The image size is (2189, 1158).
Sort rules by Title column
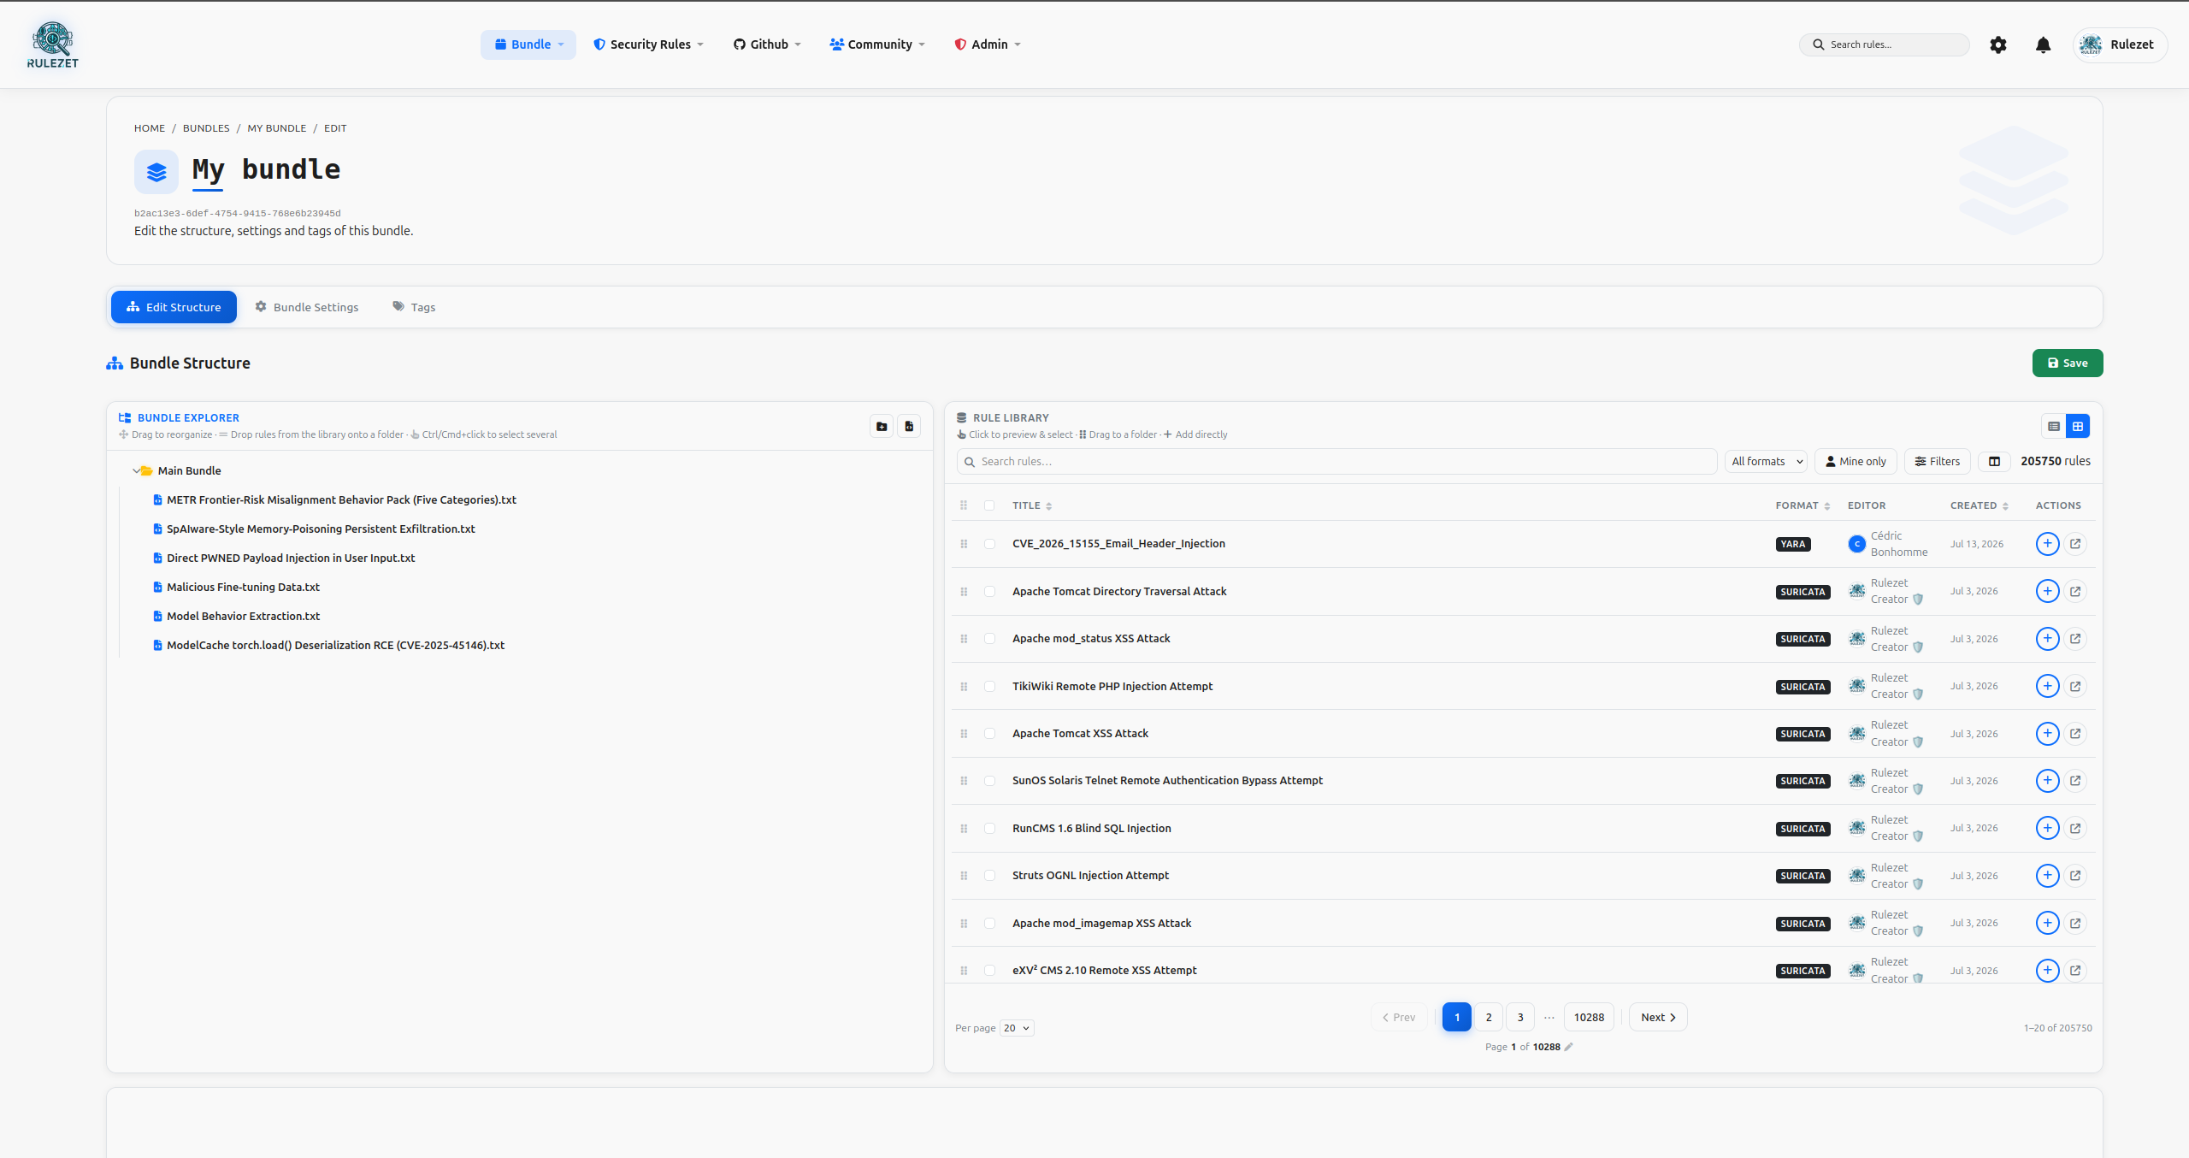coord(1032,505)
